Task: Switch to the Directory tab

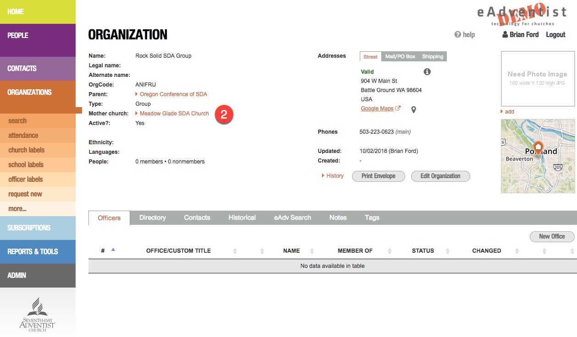Action: pos(153,218)
